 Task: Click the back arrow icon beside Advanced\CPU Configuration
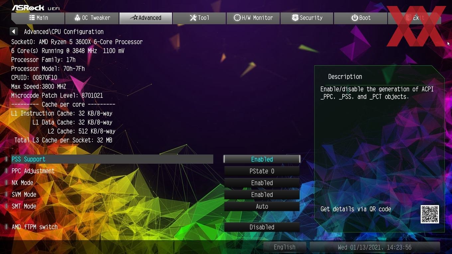[x=14, y=32]
